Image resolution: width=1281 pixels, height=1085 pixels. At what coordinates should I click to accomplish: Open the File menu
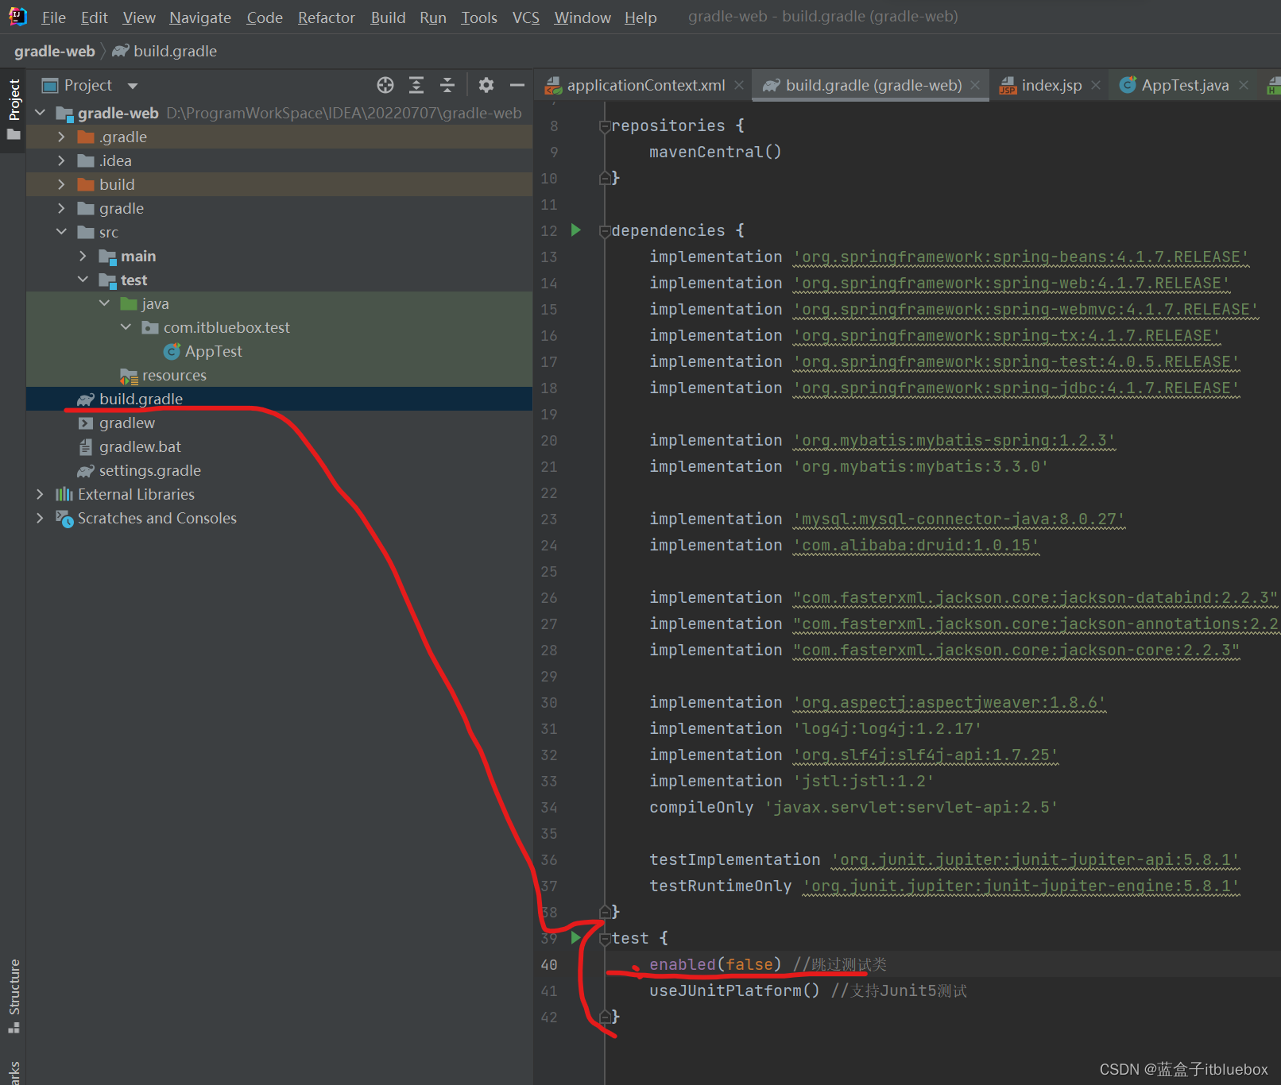53,17
